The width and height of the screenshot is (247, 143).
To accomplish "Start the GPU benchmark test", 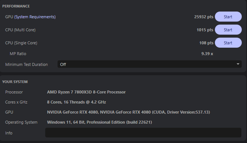I will pos(228,17).
